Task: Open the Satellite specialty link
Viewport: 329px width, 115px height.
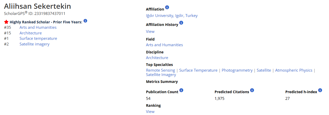Action: coord(264,70)
